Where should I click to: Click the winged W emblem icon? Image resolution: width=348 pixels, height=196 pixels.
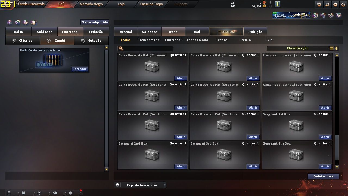pos(339,16)
